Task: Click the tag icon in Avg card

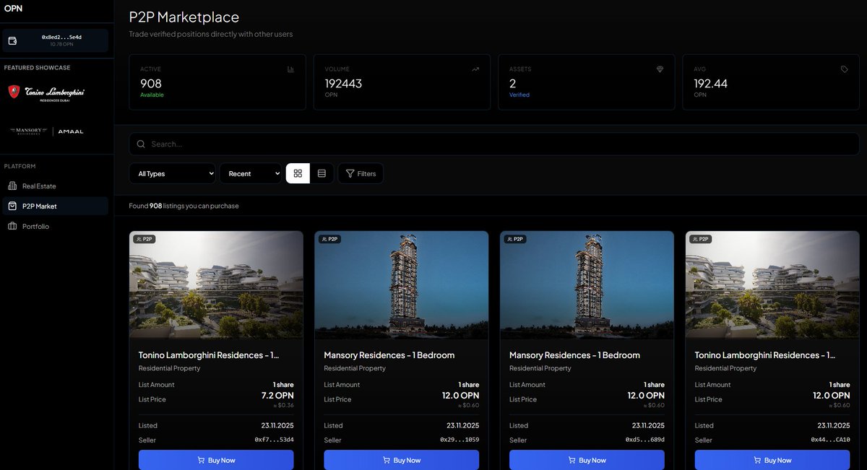Action: pyautogui.click(x=845, y=69)
